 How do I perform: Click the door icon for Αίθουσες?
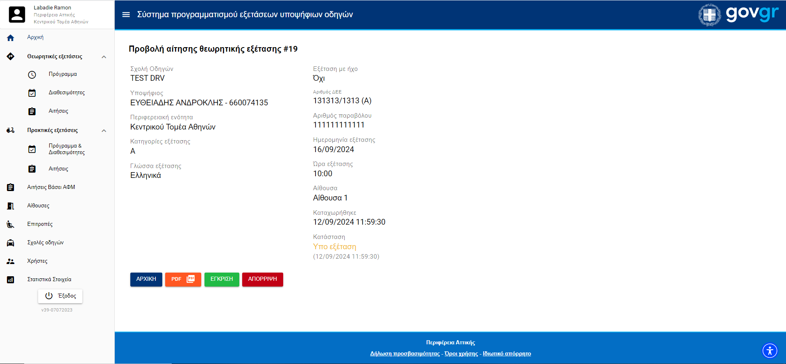(11, 206)
